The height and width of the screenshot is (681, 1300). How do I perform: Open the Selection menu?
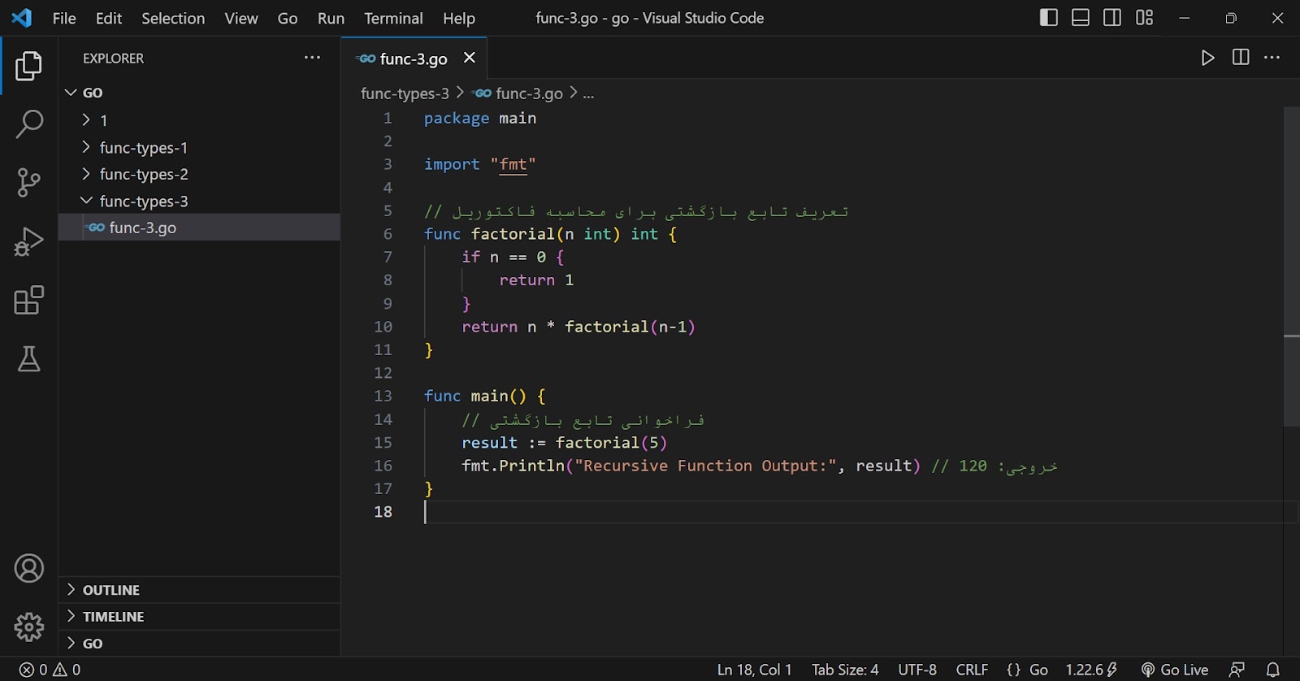pyautogui.click(x=173, y=18)
